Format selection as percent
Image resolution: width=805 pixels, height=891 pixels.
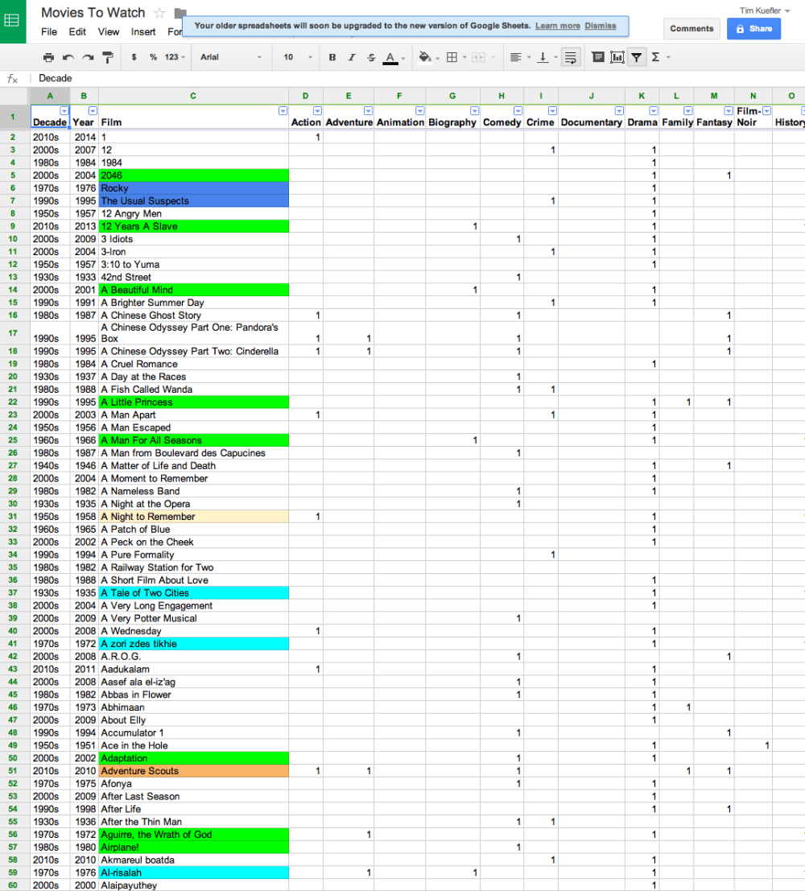click(x=154, y=57)
